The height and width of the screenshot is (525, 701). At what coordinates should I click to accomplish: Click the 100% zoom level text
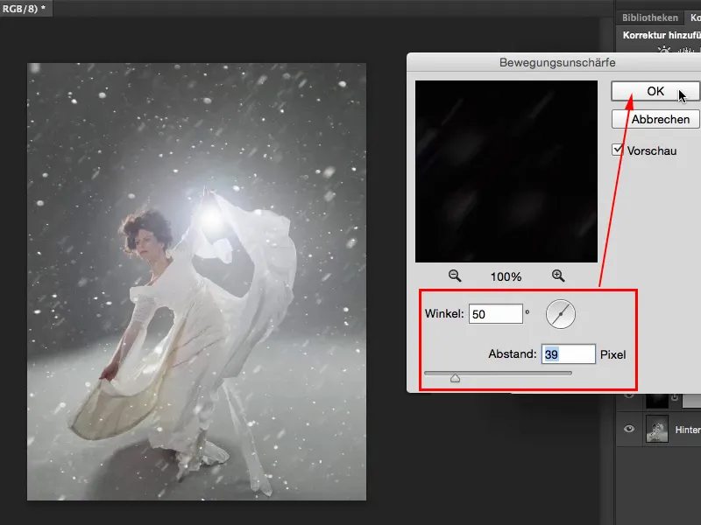(x=506, y=276)
